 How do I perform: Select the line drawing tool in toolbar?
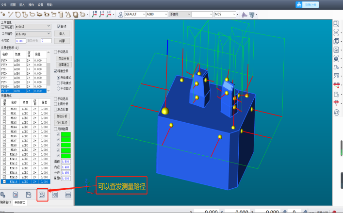(11, 15)
